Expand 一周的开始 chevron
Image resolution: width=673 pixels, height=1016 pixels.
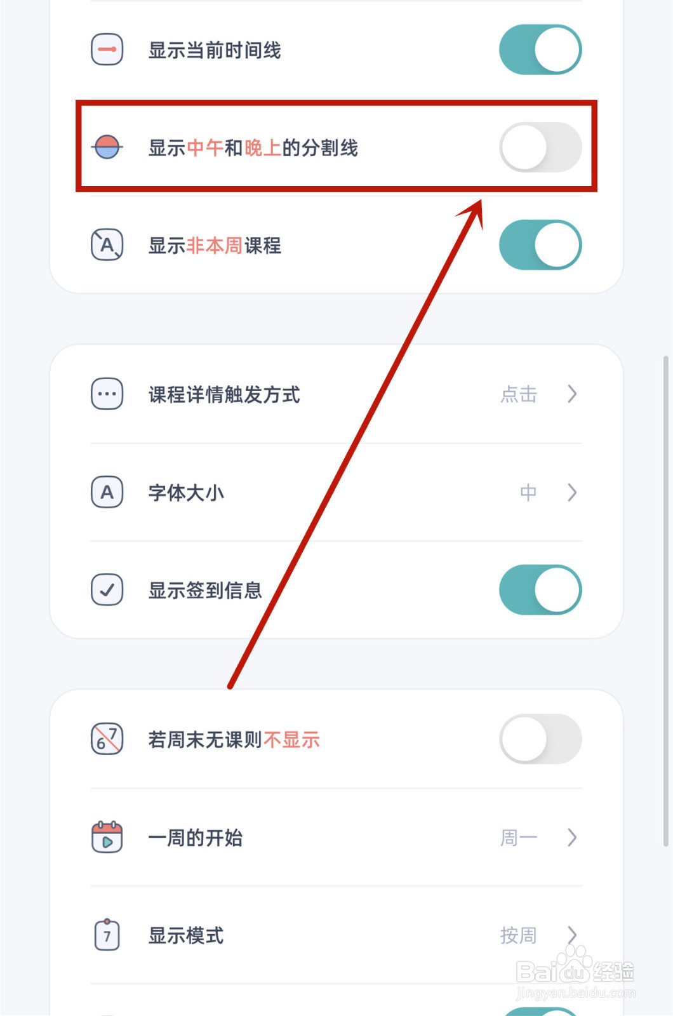(x=572, y=837)
